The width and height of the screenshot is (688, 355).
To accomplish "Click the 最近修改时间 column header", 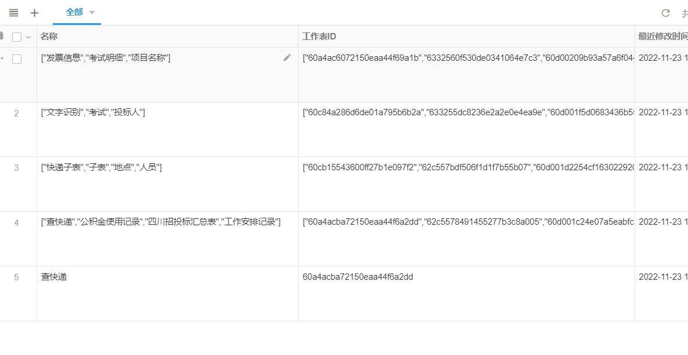I will pyautogui.click(x=662, y=36).
